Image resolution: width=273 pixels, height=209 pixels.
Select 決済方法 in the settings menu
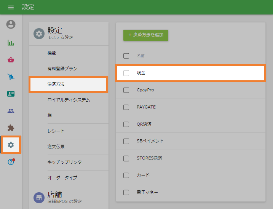pyautogui.click(x=69, y=84)
